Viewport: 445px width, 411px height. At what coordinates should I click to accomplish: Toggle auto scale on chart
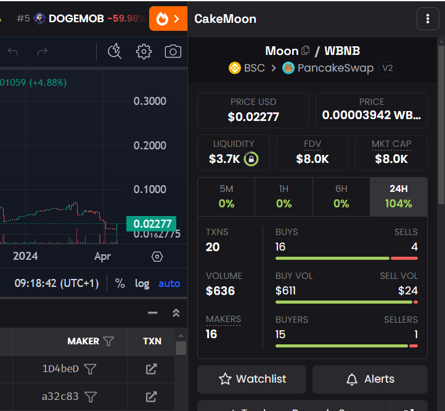click(x=169, y=283)
